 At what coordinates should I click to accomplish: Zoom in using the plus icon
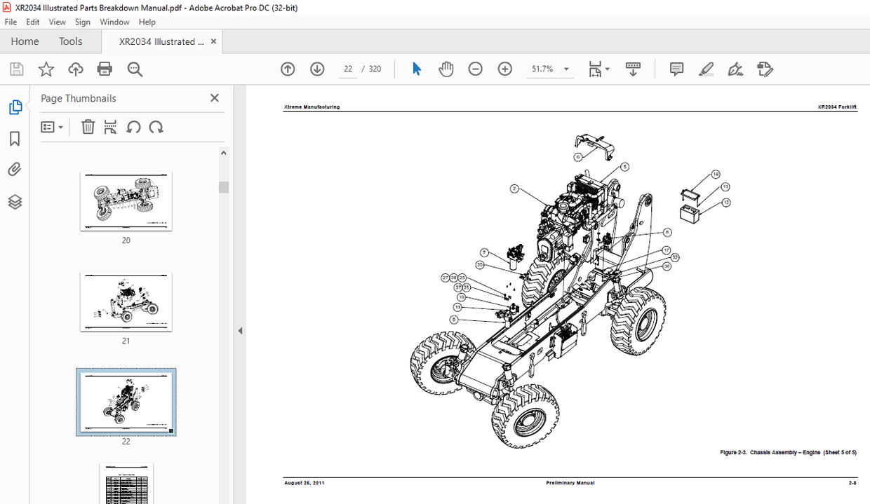[x=504, y=69]
